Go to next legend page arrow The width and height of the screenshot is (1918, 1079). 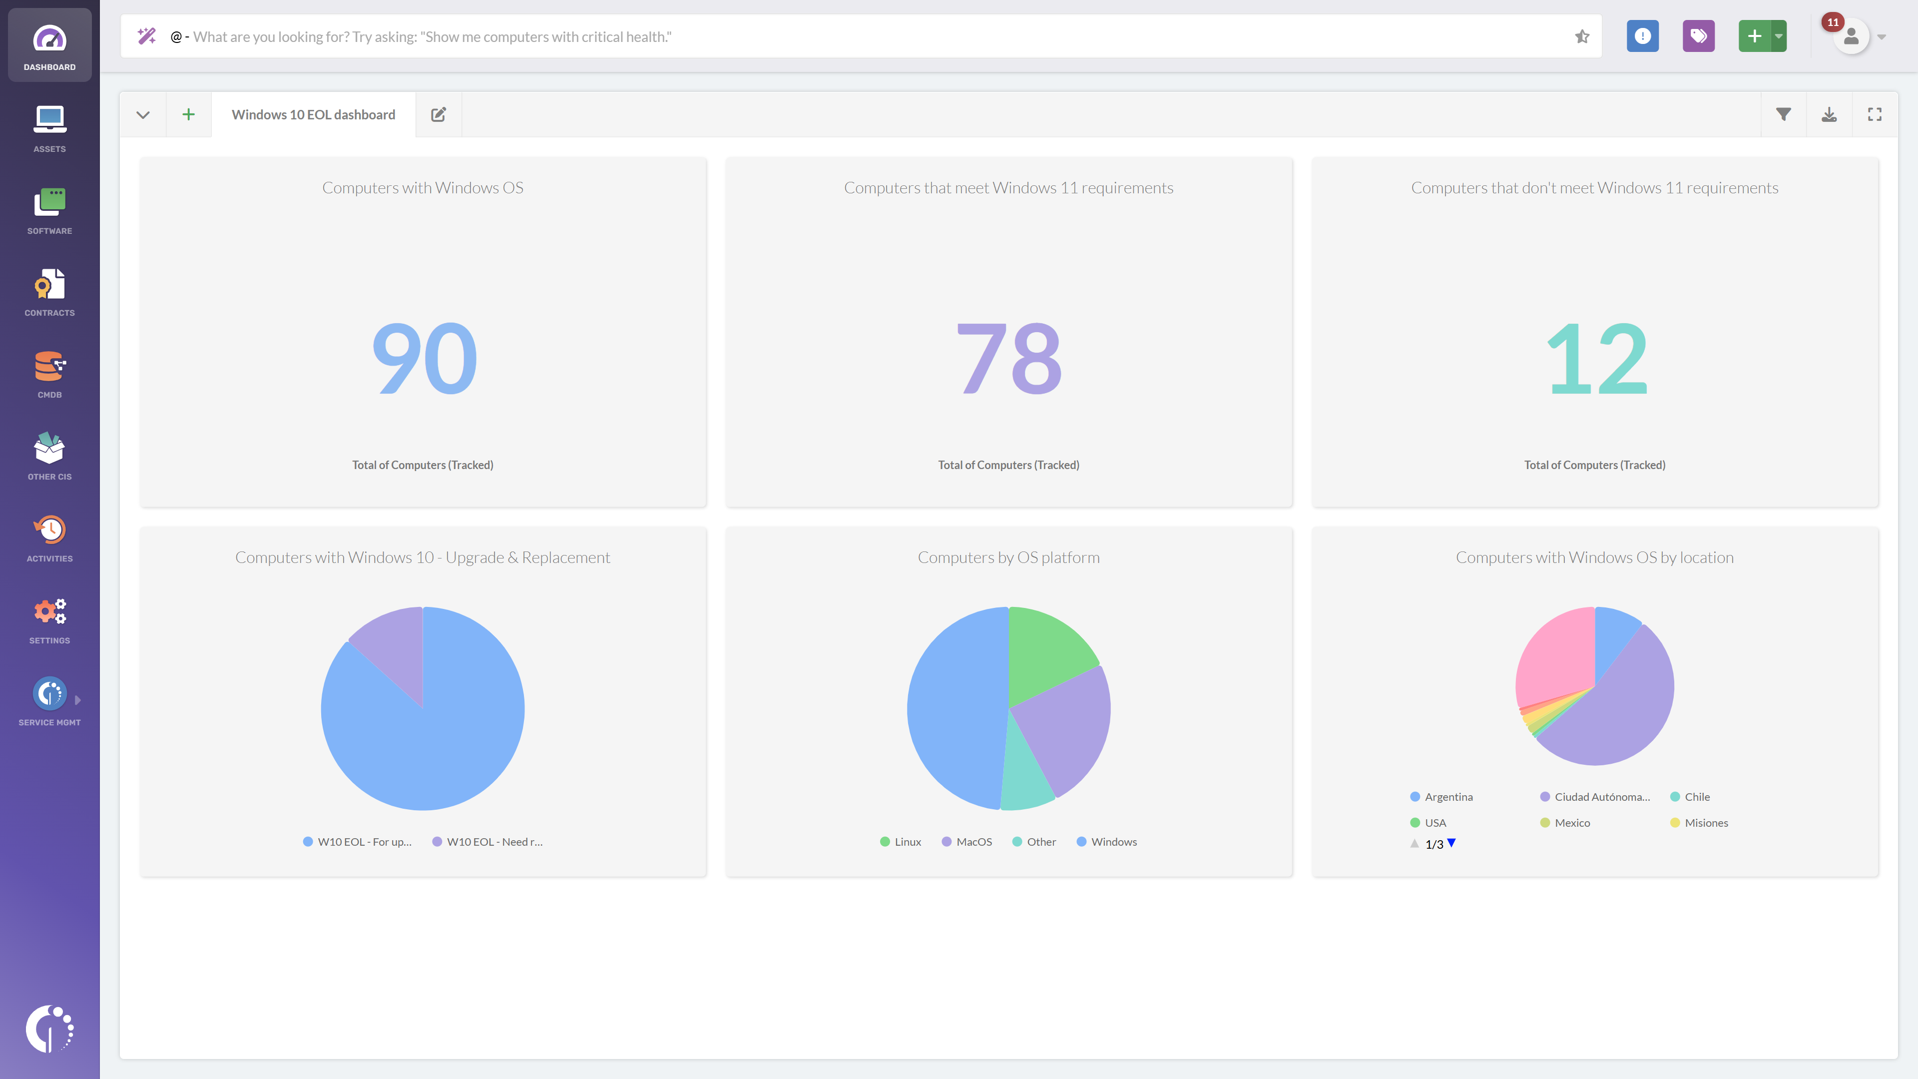pos(1451,843)
